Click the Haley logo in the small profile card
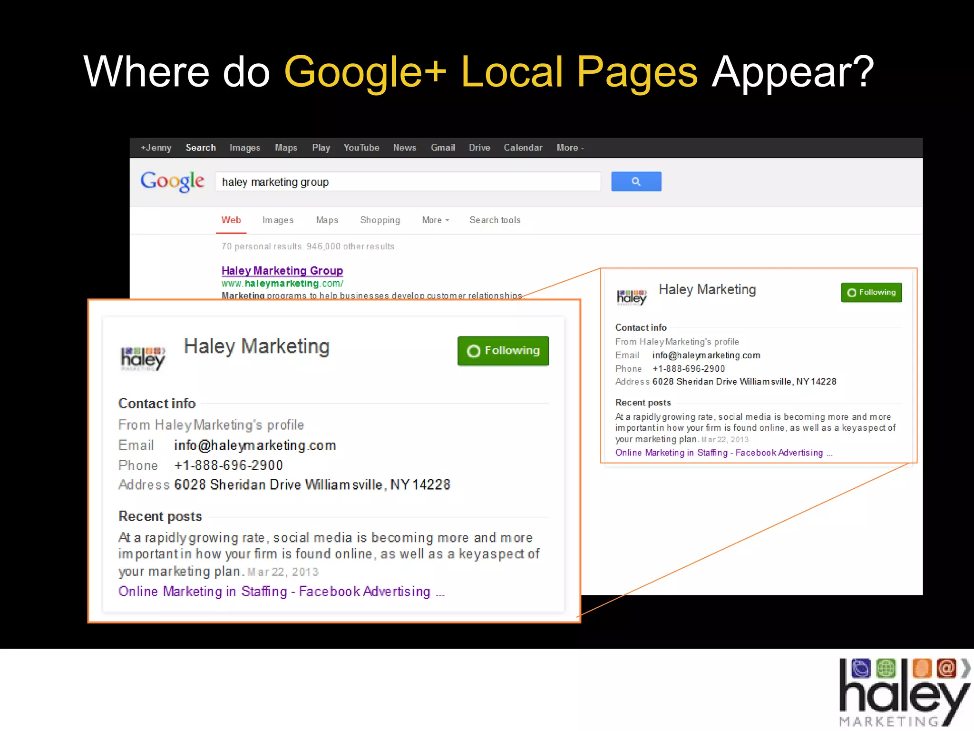This screenshot has height=731, width=974. click(632, 297)
